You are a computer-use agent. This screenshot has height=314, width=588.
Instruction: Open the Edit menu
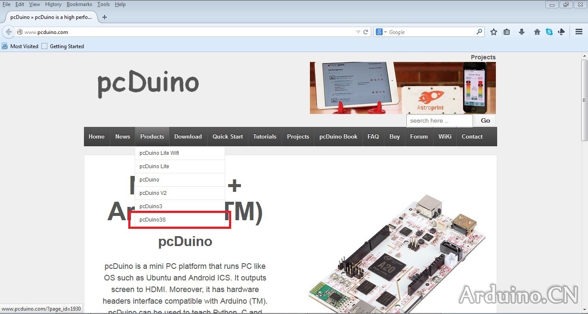20,4
